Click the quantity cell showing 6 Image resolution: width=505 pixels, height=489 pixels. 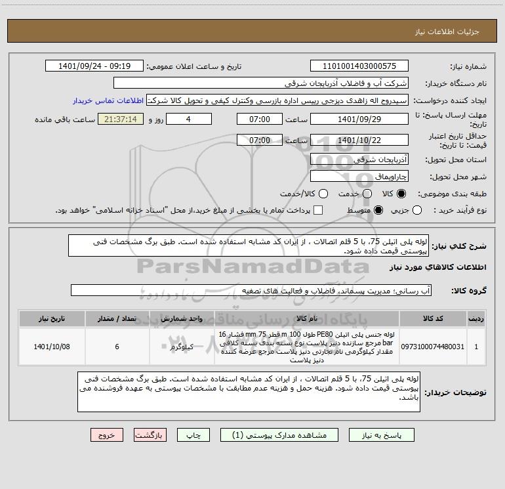pos(117,347)
